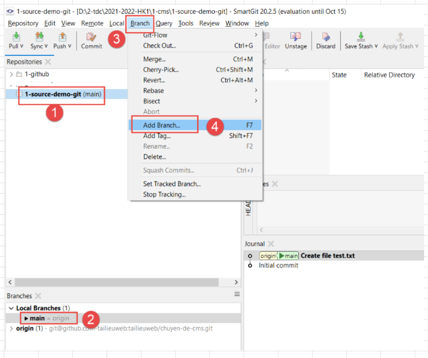Choose Stop Tracking... entry
This screenshot has width=428, height=358.
click(195, 194)
